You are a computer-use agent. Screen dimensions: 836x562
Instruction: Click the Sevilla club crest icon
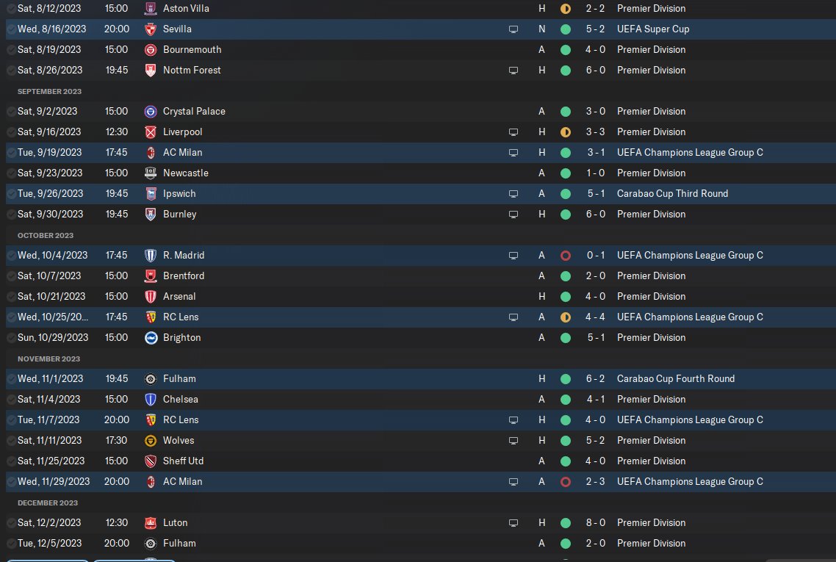[x=151, y=29]
